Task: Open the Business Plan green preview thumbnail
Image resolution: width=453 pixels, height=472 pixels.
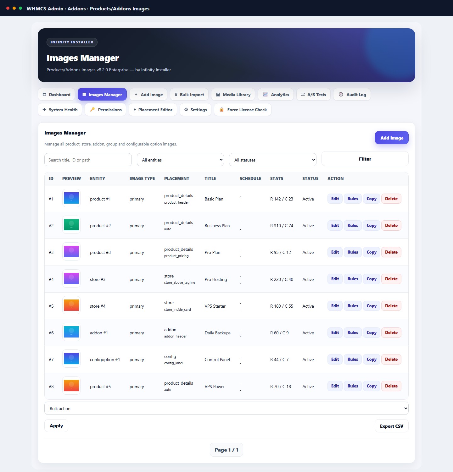Action: pos(71,225)
